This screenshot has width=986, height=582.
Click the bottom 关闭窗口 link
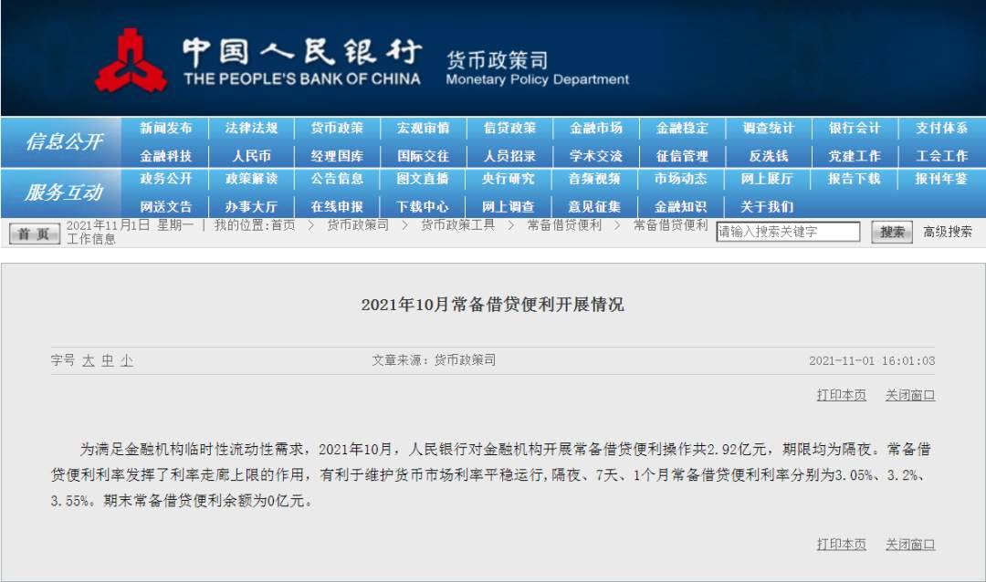pyautogui.click(x=909, y=544)
